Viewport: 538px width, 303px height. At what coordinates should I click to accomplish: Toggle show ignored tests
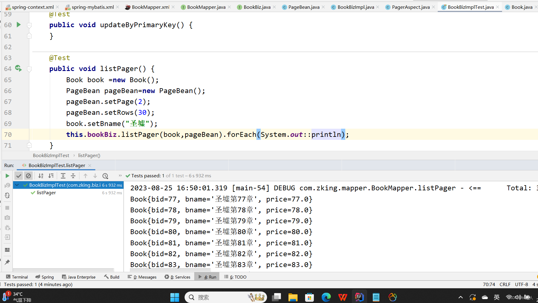[28, 176]
